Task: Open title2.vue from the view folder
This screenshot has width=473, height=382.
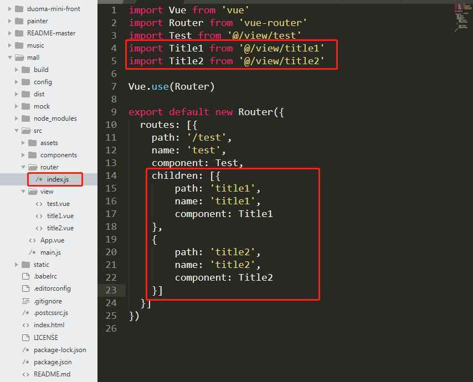Action: [x=60, y=228]
